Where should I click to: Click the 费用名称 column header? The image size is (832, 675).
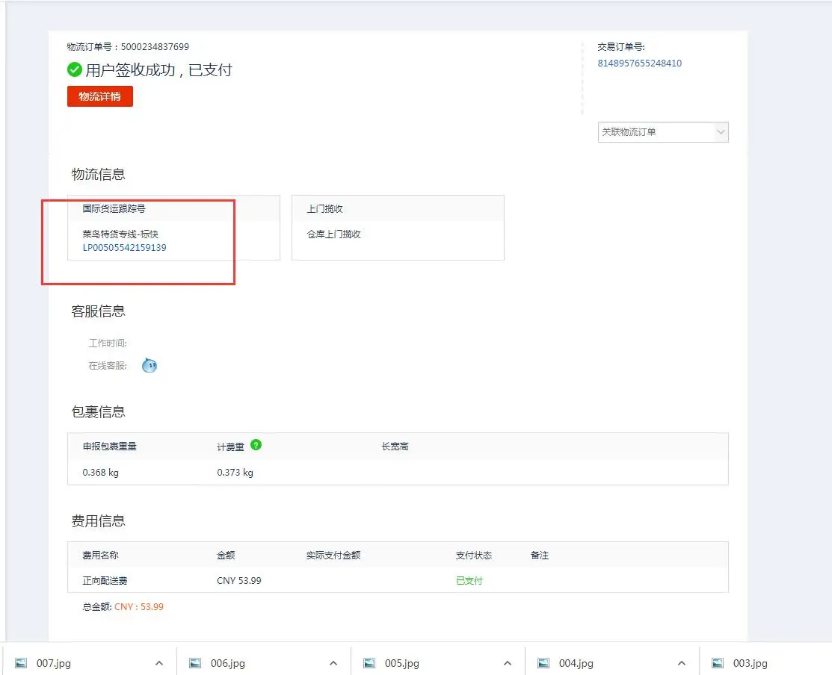pos(100,556)
